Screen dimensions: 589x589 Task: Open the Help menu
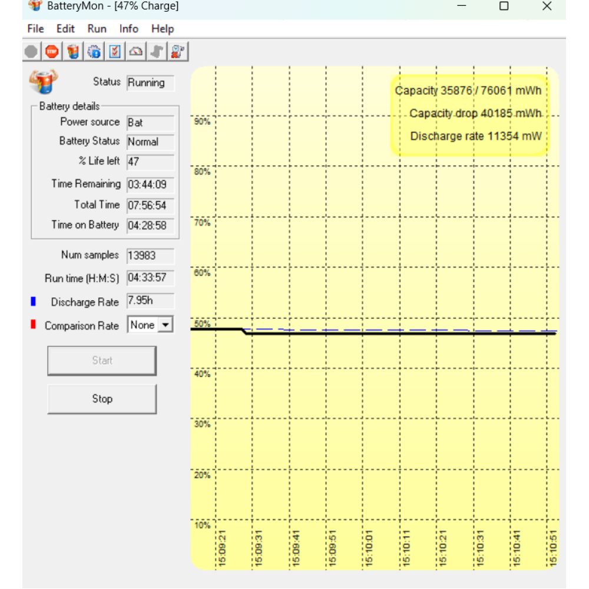click(163, 29)
